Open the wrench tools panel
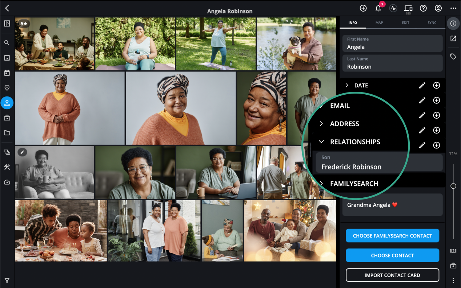The width and height of the screenshot is (461, 288). point(7,167)
